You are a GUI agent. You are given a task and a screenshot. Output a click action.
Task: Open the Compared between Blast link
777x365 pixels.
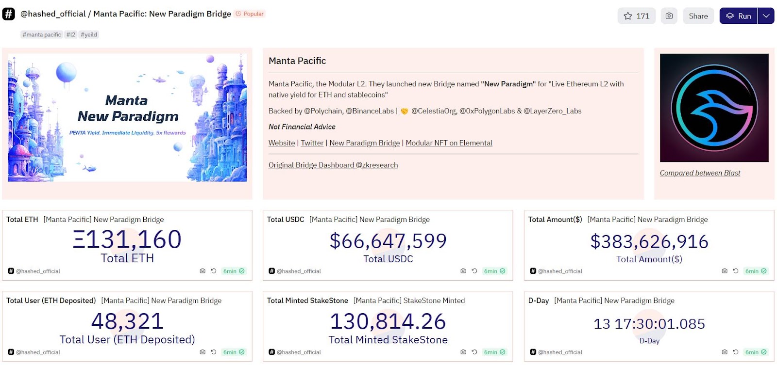(x=700, y=173)
